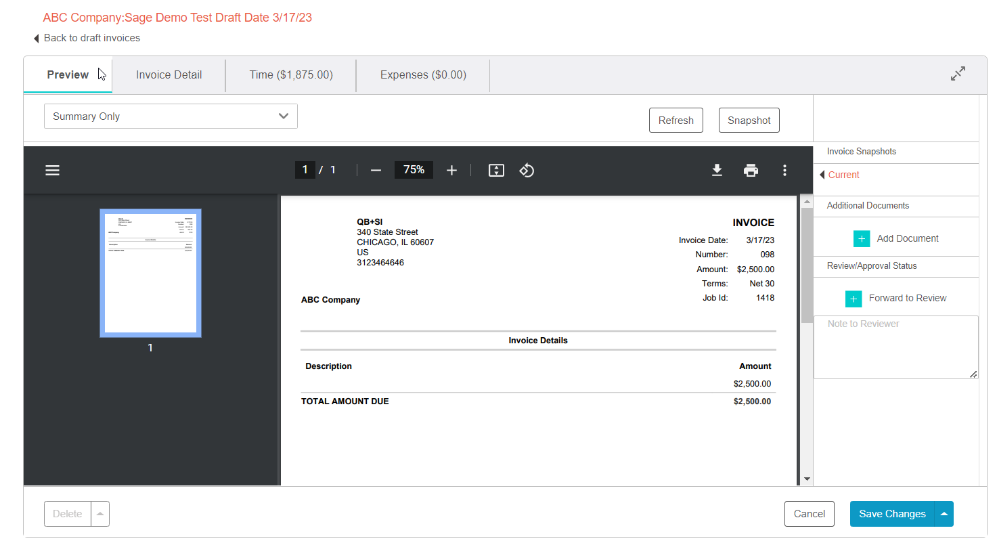Click the Forward to Review link text
Image resolution: width=997 pixels, height=543 pixels.
(908, 298)
